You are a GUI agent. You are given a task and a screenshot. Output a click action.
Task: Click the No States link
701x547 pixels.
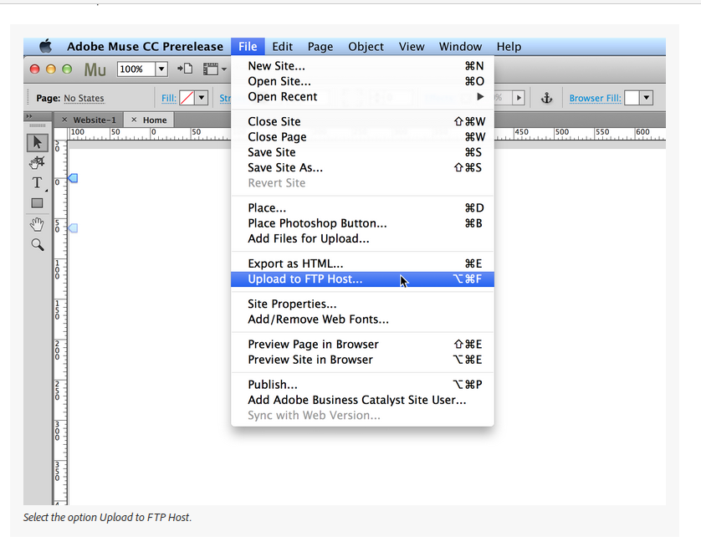pyautogui.click(x=84, y=98)
